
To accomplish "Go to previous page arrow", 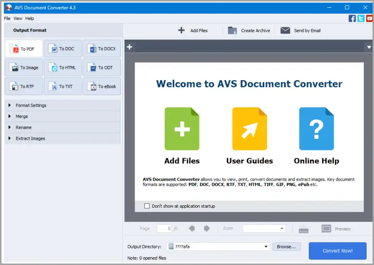I will [x=191, y=228].
